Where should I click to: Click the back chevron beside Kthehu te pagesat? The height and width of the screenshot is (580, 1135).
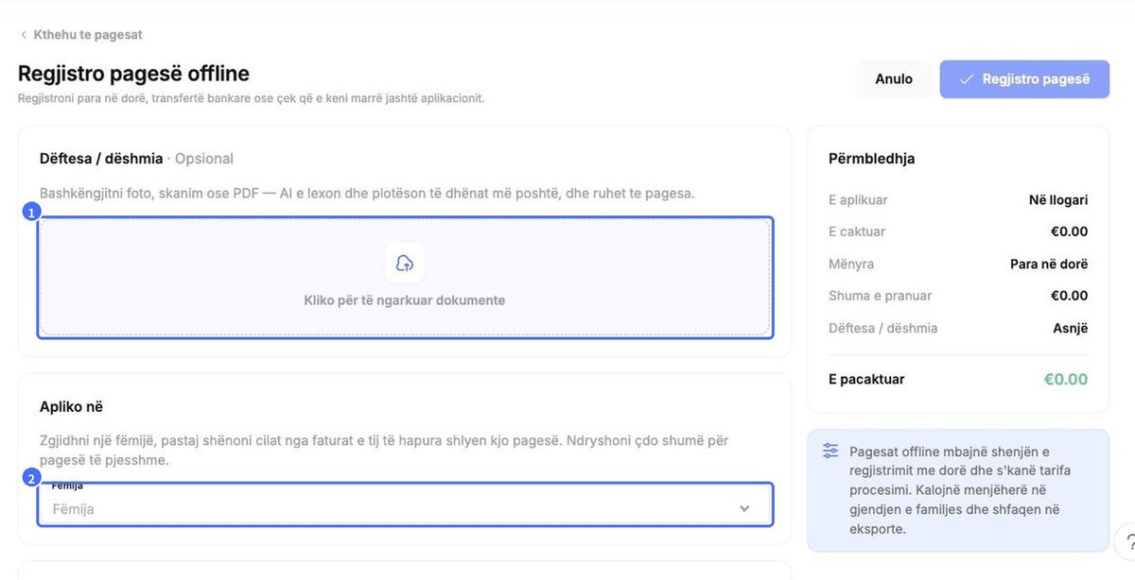click(24, 35)
